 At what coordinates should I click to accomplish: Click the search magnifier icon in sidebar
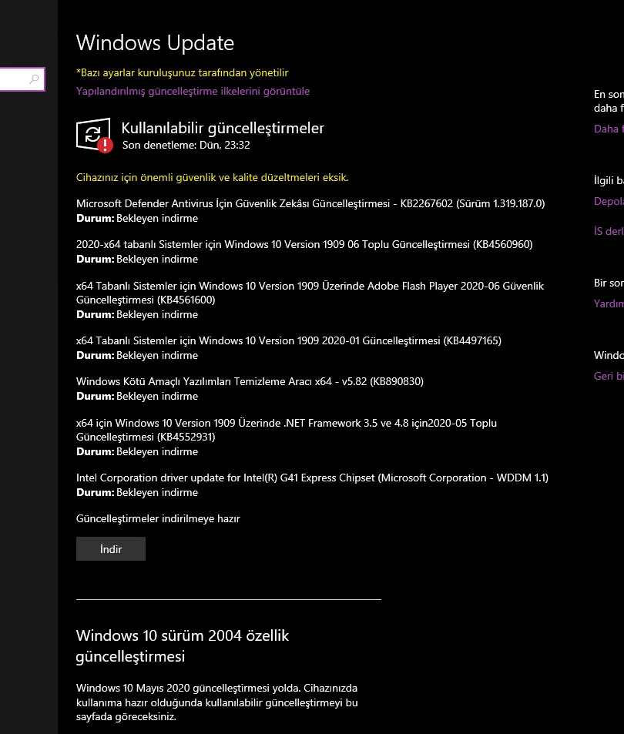point(34,79)
